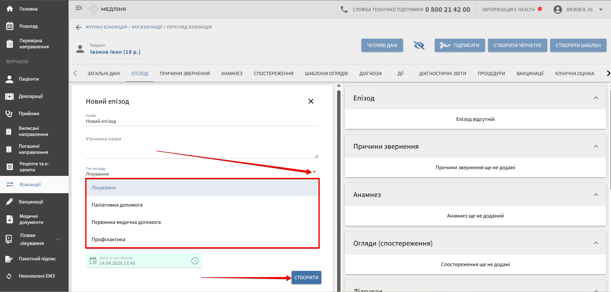Open Вакцинації in the sidebar
Image resolution: width=611 pixels, height=292 pixels.
[x=31, y=202]
